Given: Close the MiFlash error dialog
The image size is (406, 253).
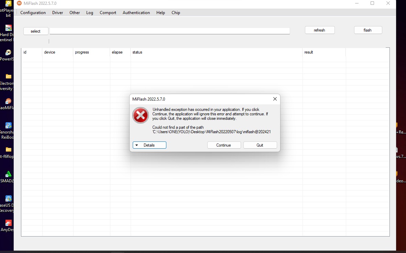Looking at the screenshot, I should [x=275, y=99].
